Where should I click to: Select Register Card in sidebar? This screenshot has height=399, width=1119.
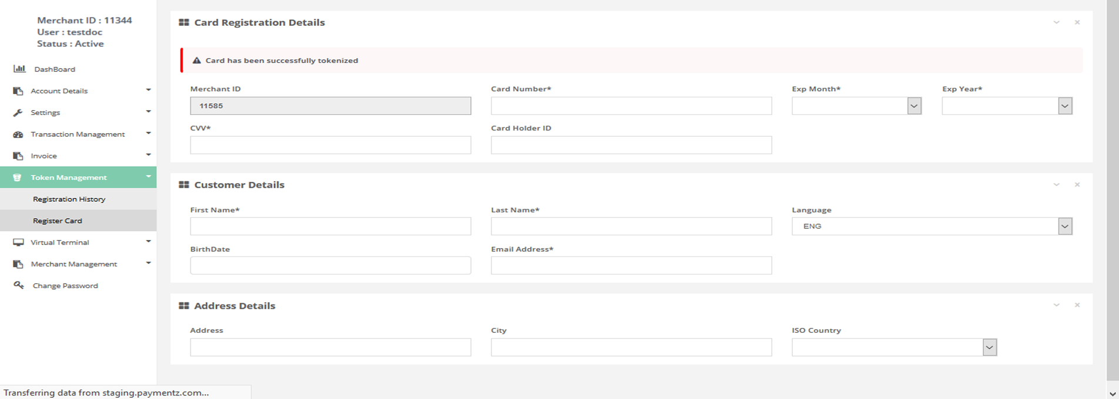58,221
